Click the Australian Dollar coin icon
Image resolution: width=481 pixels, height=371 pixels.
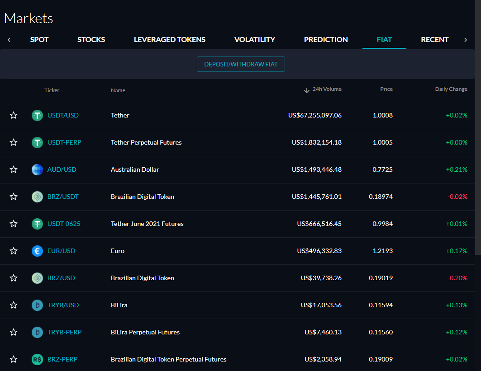pos(37,169)
